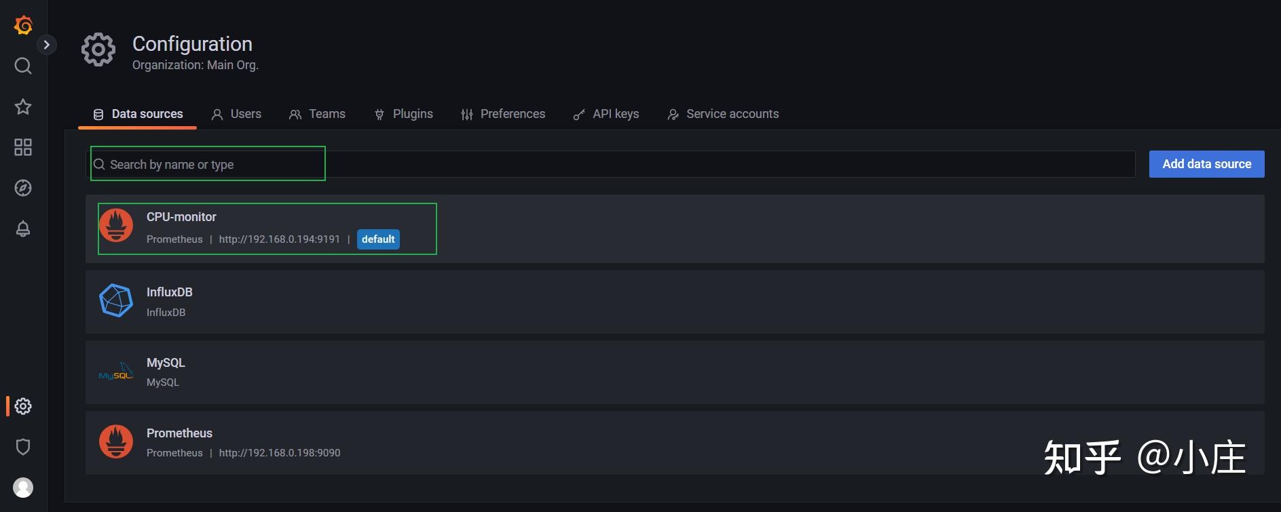This screenshot has width=1281, height=512.
Task: Click the CPU-monitor Prometheus flame icon
Action: click(x=116, y=225)
